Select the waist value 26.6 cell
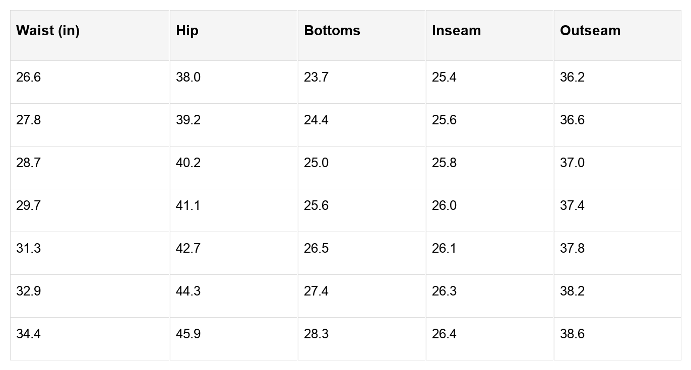The height and width of the screenshot is (370, 691). 29,78
